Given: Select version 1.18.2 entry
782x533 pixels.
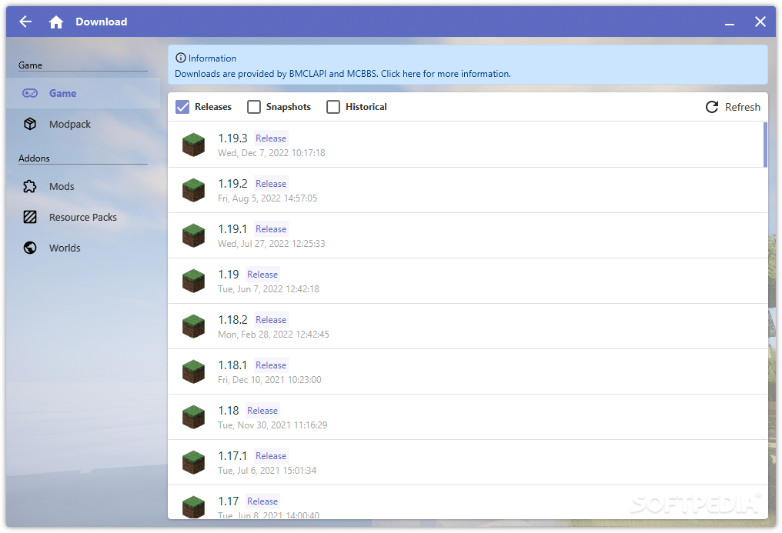Looking at the screenshot, I should pyautogui.click(x=467, y=326).
